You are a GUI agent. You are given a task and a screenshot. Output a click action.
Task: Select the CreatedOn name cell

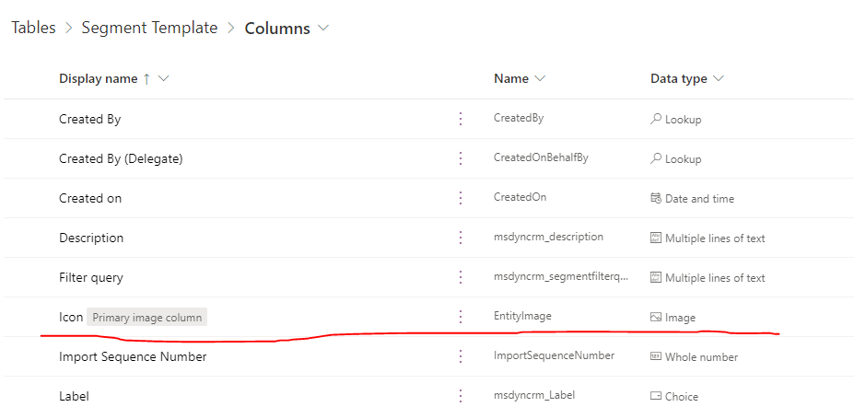coord(521,197)
